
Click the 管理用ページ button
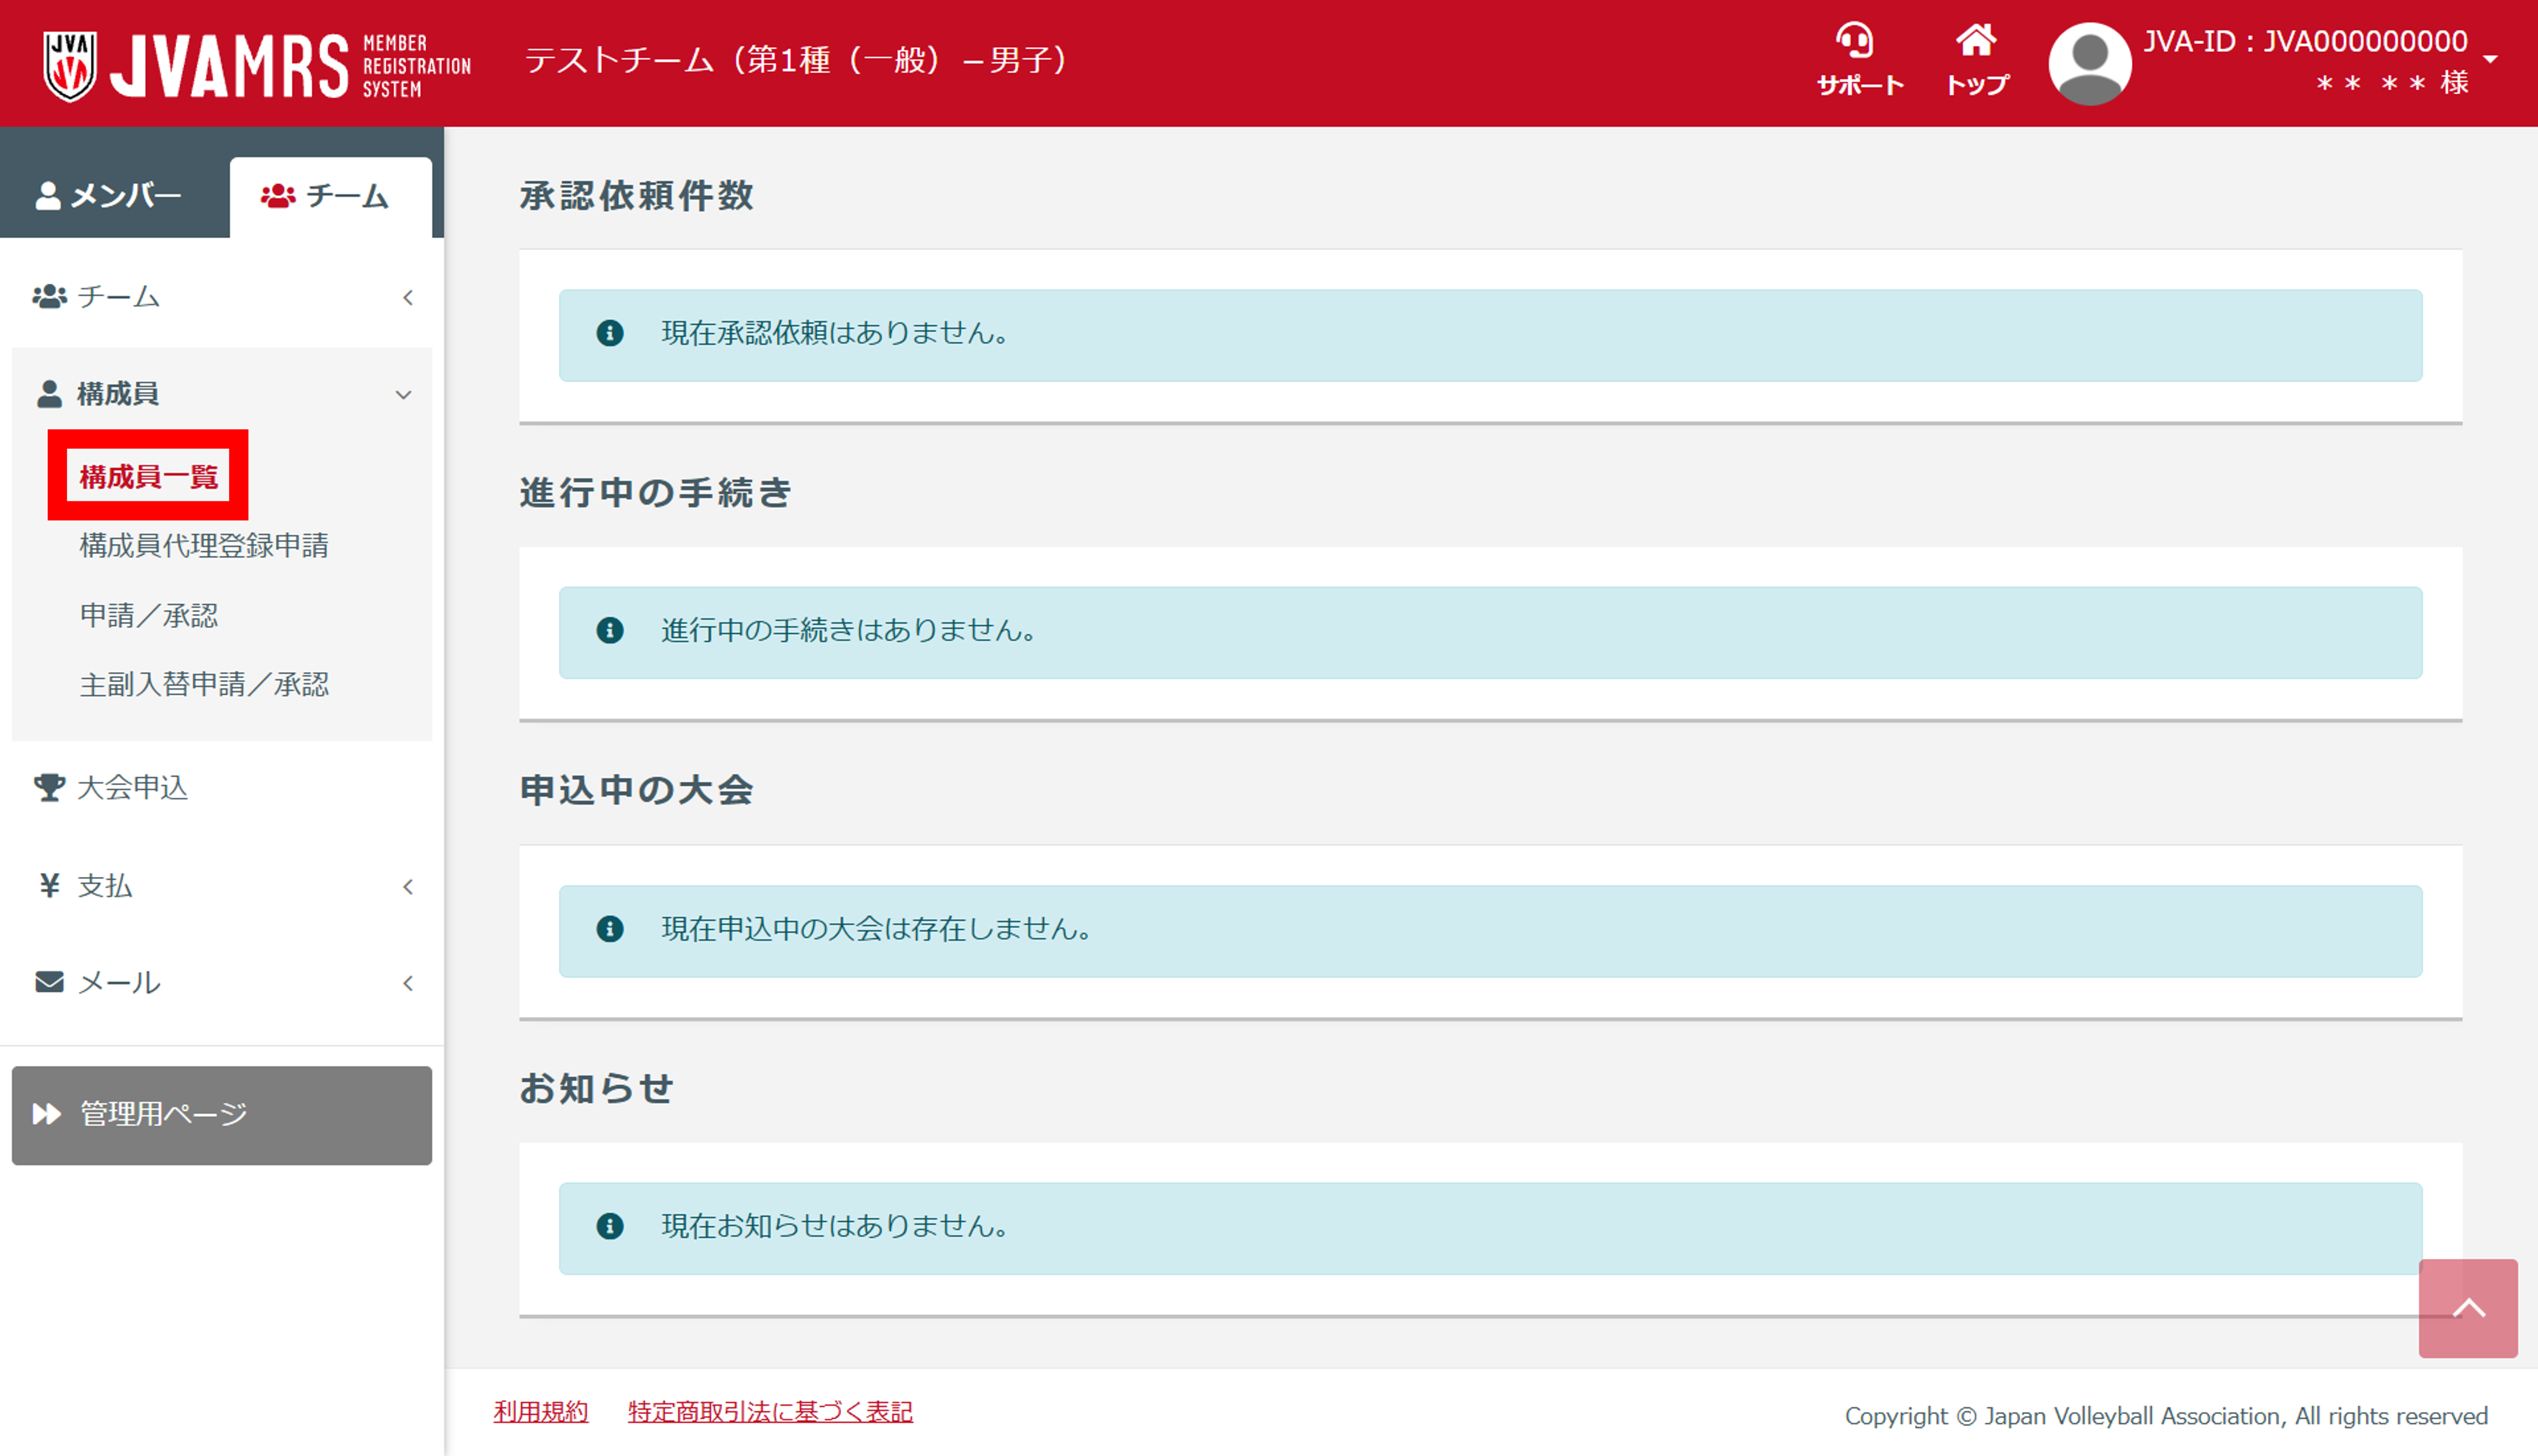click(221, 1115)
